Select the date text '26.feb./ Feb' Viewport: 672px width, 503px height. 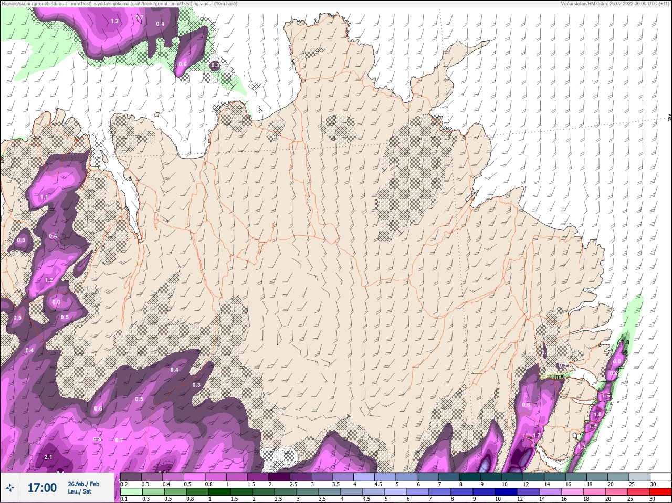pos(83,484)
